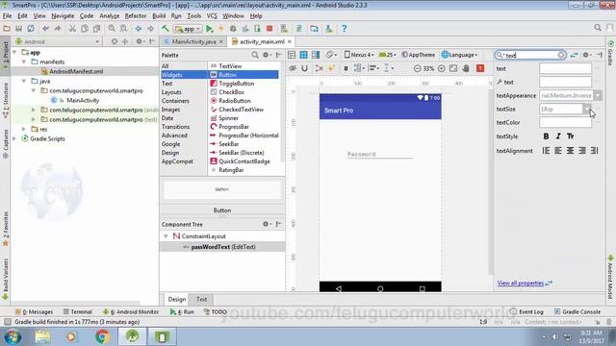
Task: Click View all properties link
Action: pos(521,283)
